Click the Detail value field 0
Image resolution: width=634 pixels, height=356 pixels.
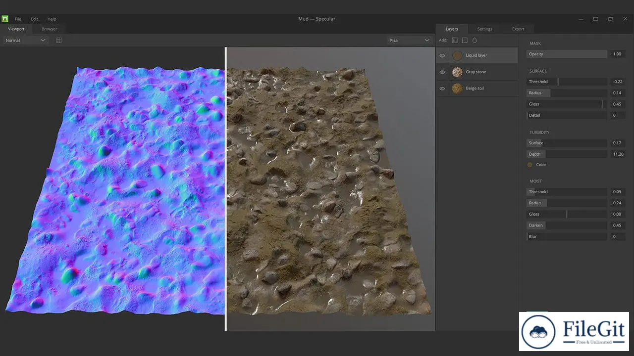pyautogui.click(x=617, y=115)
